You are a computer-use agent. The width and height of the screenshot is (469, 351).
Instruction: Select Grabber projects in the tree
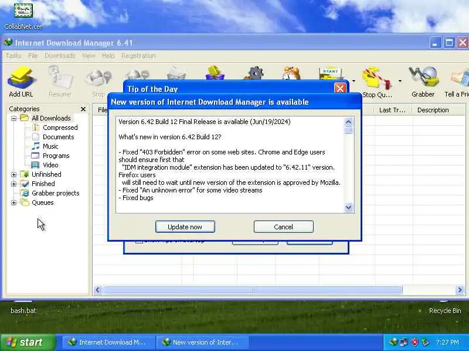click(55, 193)
